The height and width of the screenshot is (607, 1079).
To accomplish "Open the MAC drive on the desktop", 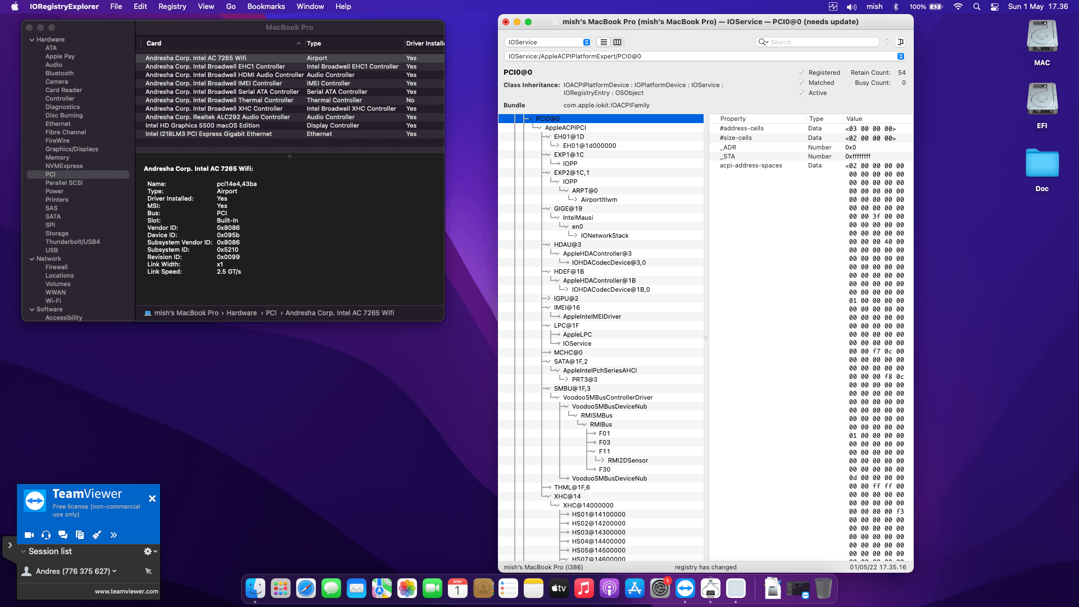I will 1042,43.
